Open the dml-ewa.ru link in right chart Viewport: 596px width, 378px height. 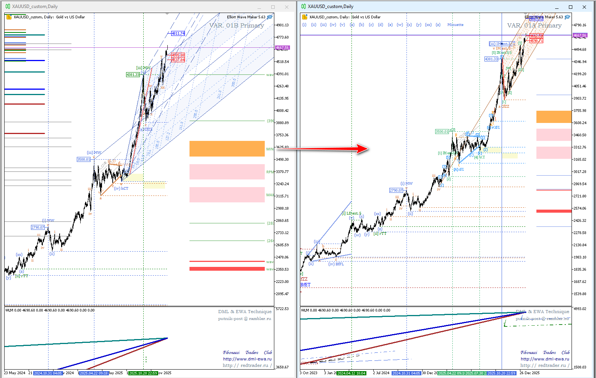coord(544,359)
